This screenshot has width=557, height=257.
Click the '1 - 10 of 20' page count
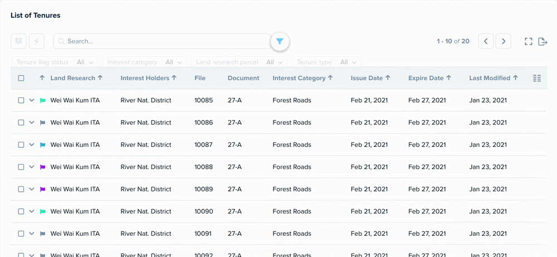(453, 41)
